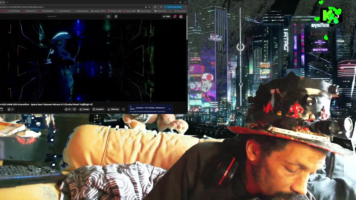Viewport: 356px width, 200px height.
Task: Click the 'Confirmer votre identité' button
Action: click(173, 7)
